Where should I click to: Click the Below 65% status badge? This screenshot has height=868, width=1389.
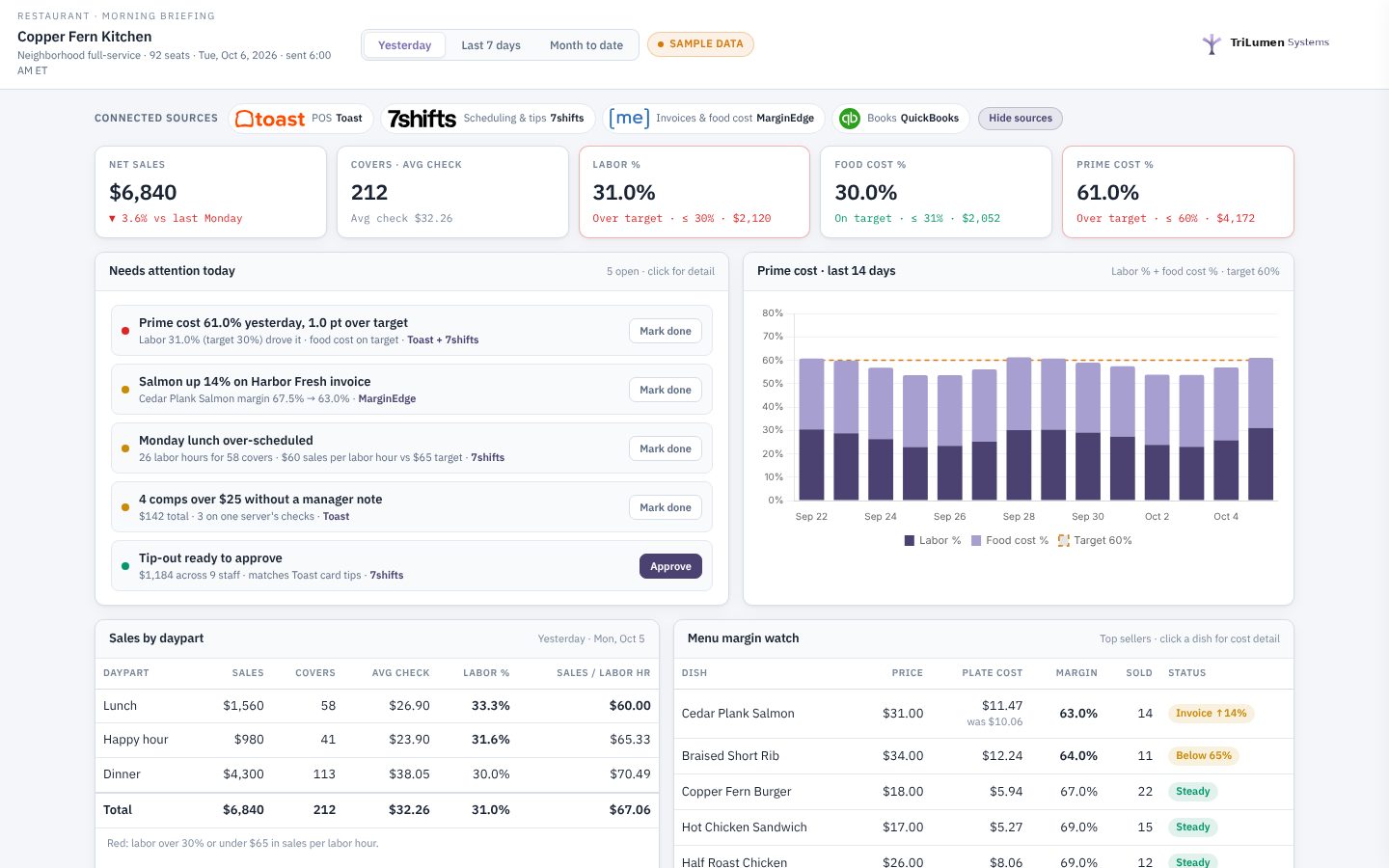(x=1204, y=756)
